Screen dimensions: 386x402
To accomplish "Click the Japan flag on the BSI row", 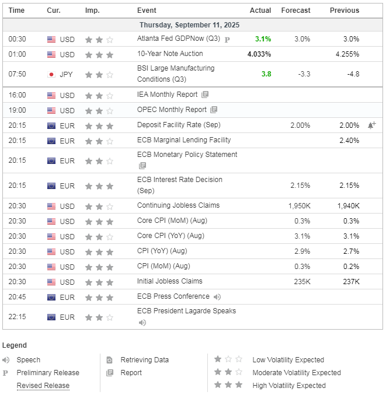I will click(51, 74).
